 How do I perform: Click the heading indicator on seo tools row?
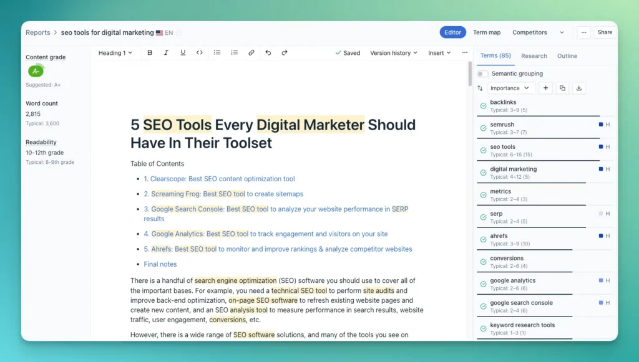[x=604, y=147]
